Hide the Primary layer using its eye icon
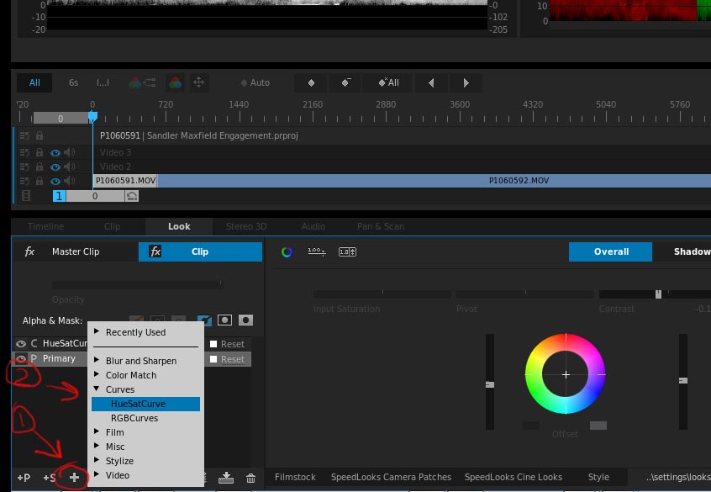The width and height of the screenshot is (711, 492). [21, 358]
